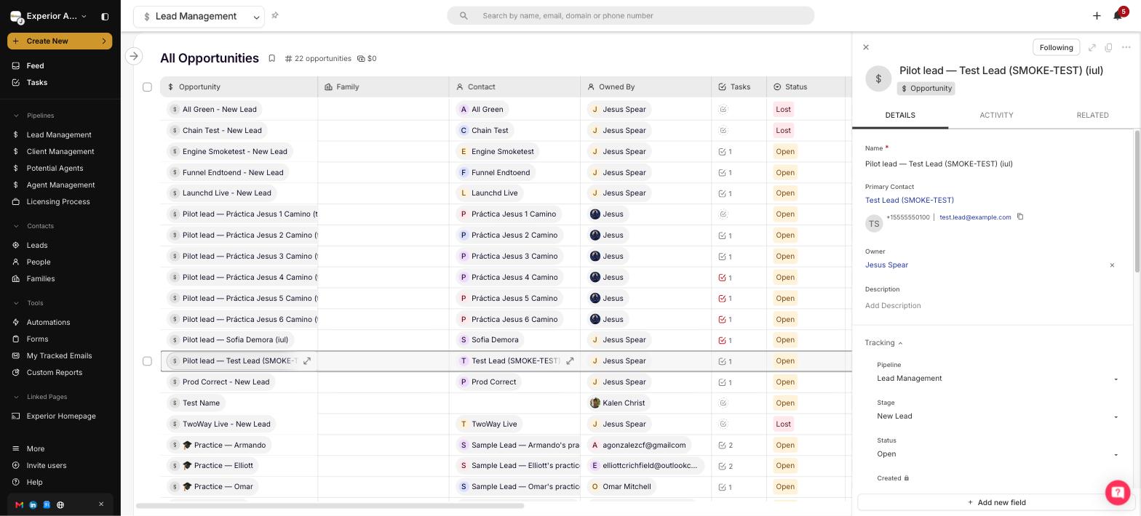Open the Test Lead (SMOKE-TEST) contact link
Viewport: 1141px width, 516px height.
[x=910, y=201]
